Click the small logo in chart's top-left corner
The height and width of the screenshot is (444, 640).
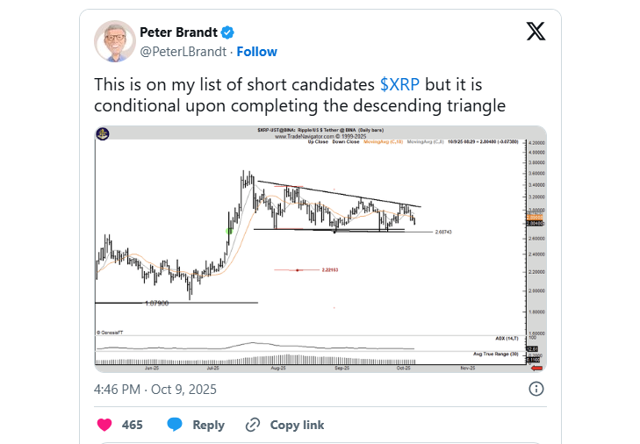pyautogui.click(x=103, y=133)
